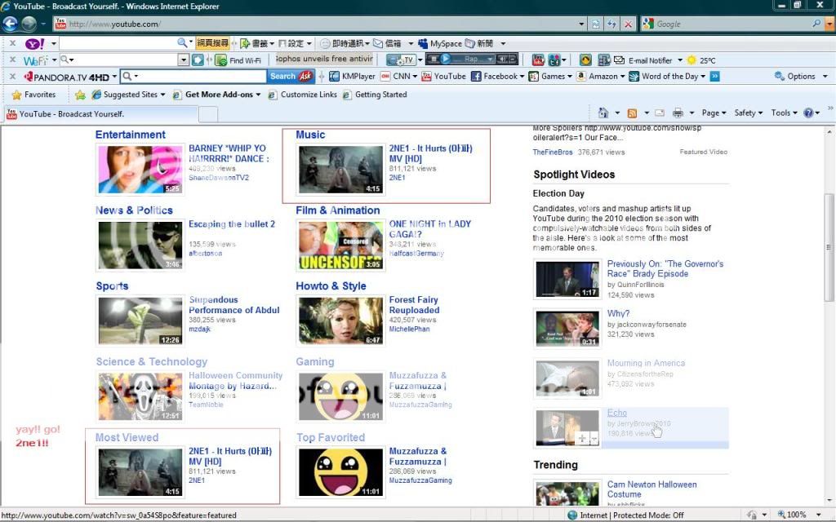Click the add-to-queue plus on Echo thumbnail
This screenshot has width=836, height=522.
click(583, 438)
